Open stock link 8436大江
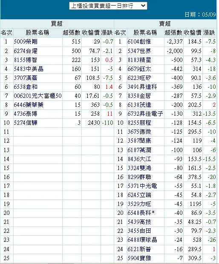Viewport: 219px width, 264px height. click(139, 159)
